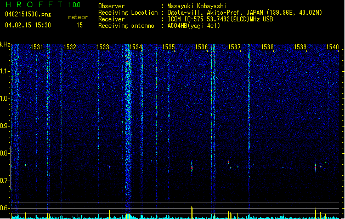Click time marker 1537

click(235, 47)
